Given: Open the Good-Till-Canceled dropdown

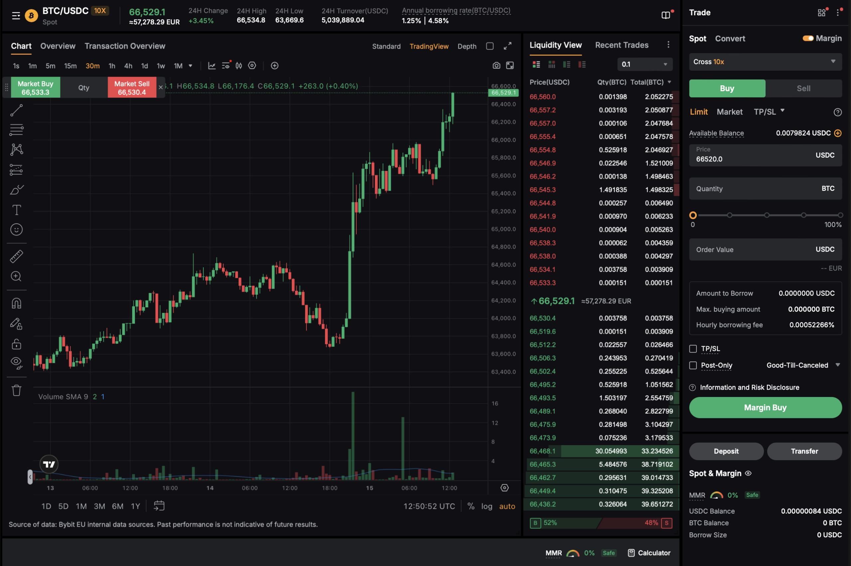Looking at the screenshot, I should (804, 365).
